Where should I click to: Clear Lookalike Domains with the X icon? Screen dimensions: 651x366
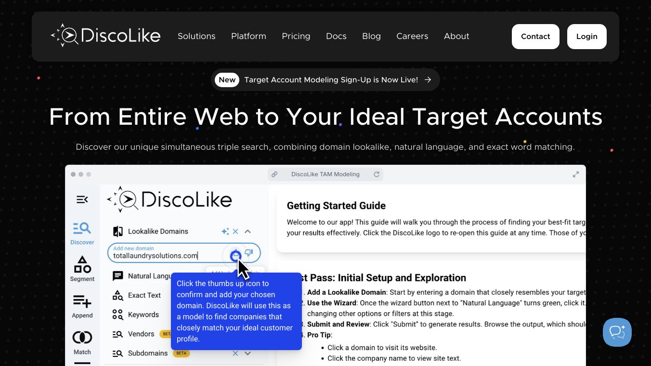235,232
